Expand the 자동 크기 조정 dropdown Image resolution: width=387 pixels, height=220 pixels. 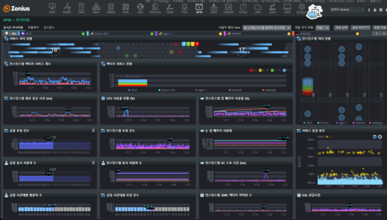click(x=322, y=27)
